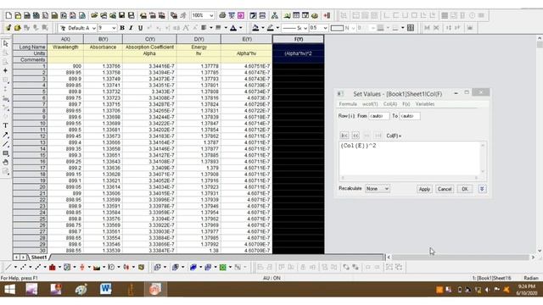Click the area plot icon in bottom toolbar
The image size is (543, 305).
click(97, 268)
